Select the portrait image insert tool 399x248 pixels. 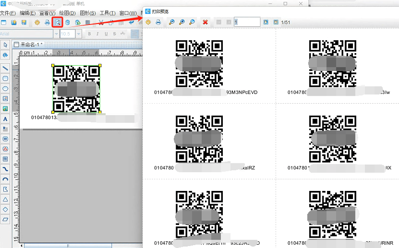[5, 99]
